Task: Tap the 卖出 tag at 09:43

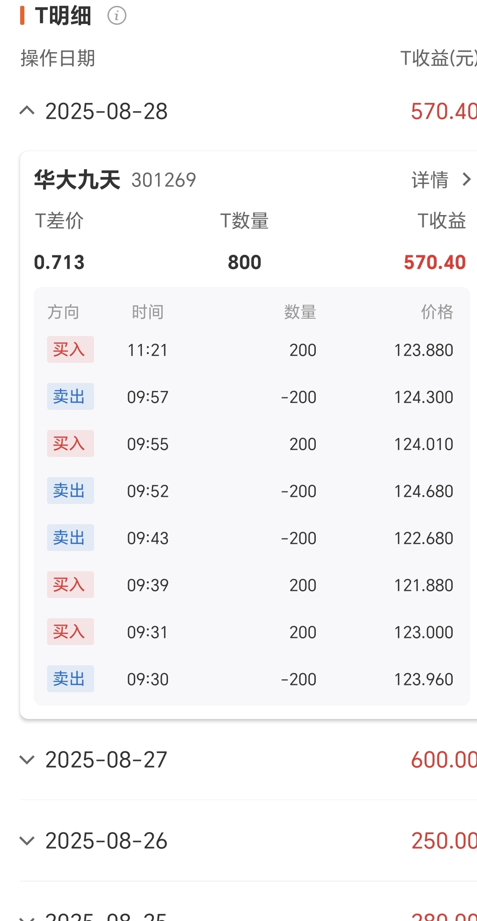Action: pos(71,538)
